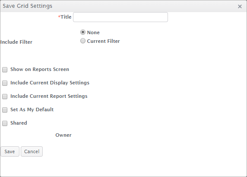Toggle the Set As My Default checkbox

coord(5,110)
